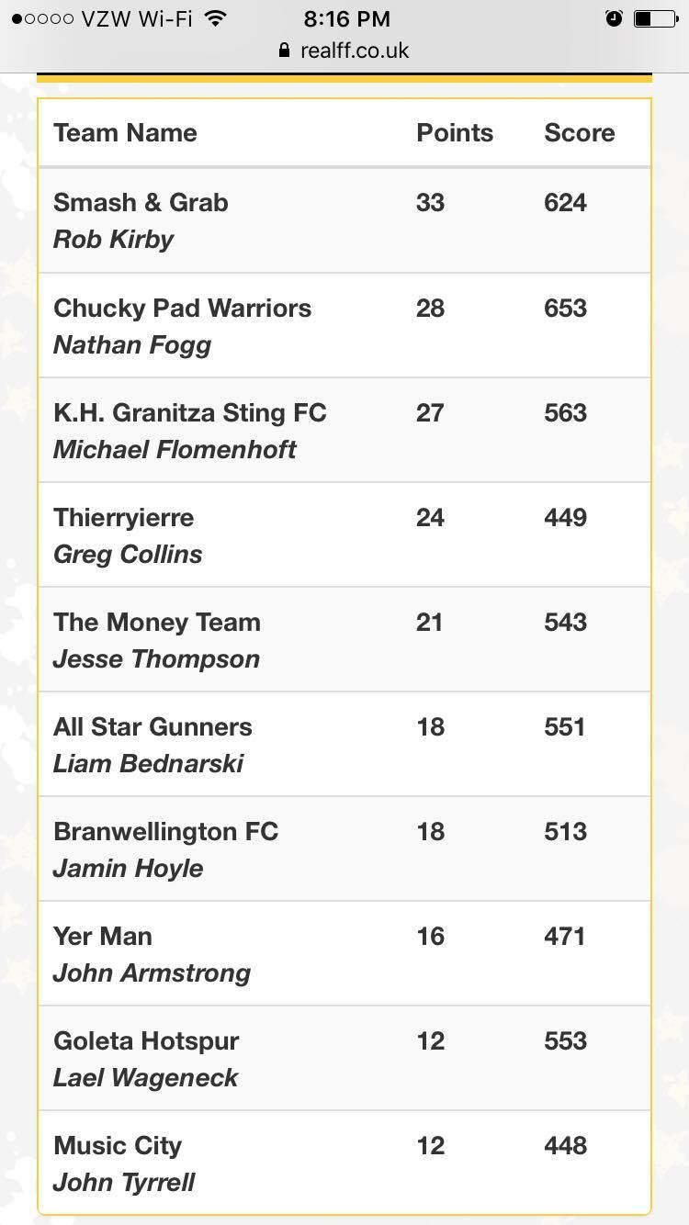Open the Smash & Grab team
The height and width of the screenshot is (1225, 689).
(141, 203)
